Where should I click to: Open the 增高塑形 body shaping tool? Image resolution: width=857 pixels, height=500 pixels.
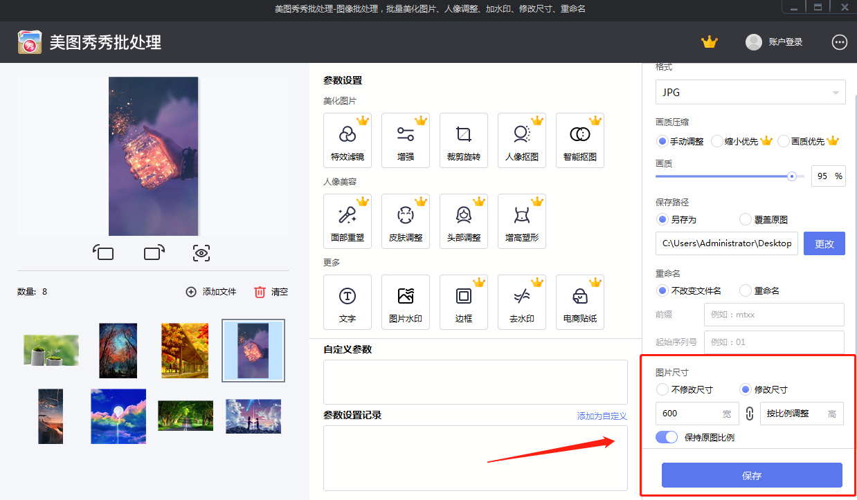pos(522,221)
